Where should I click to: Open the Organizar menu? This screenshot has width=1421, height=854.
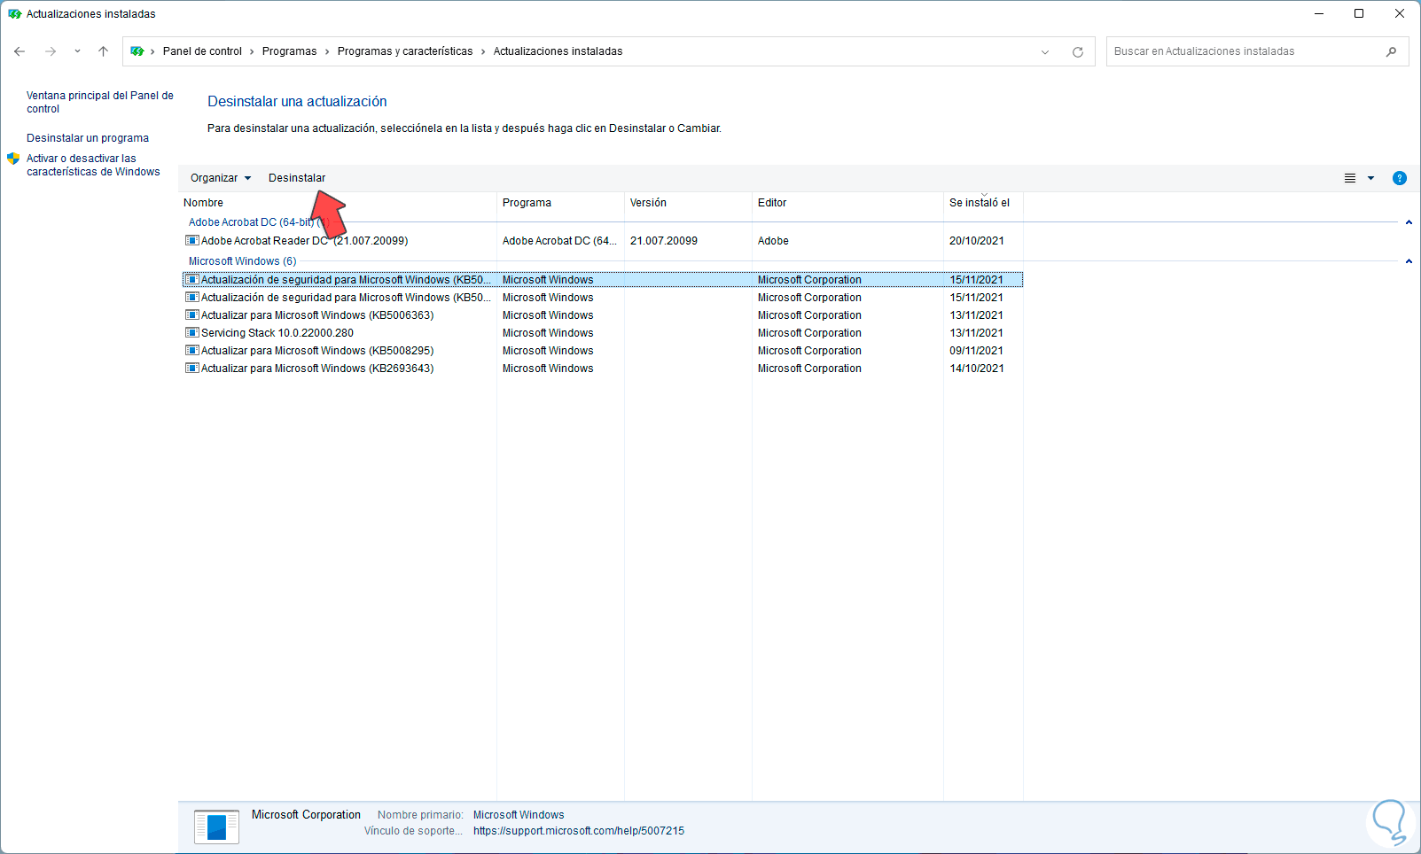click(221, 178)
